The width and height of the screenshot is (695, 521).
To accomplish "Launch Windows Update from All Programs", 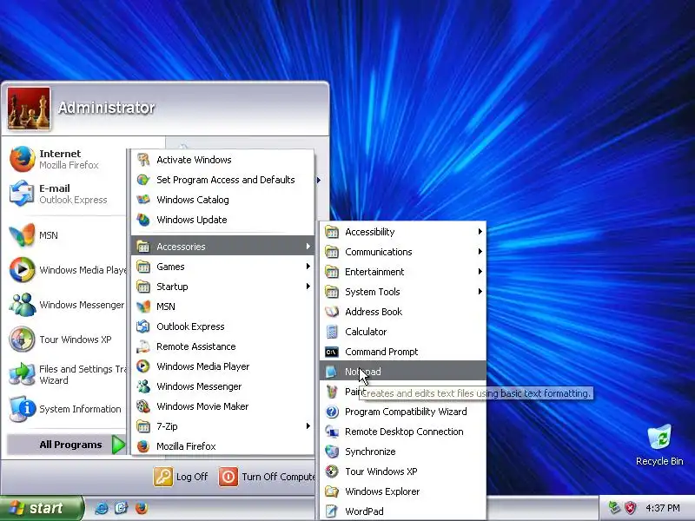I will pos(222,220).
